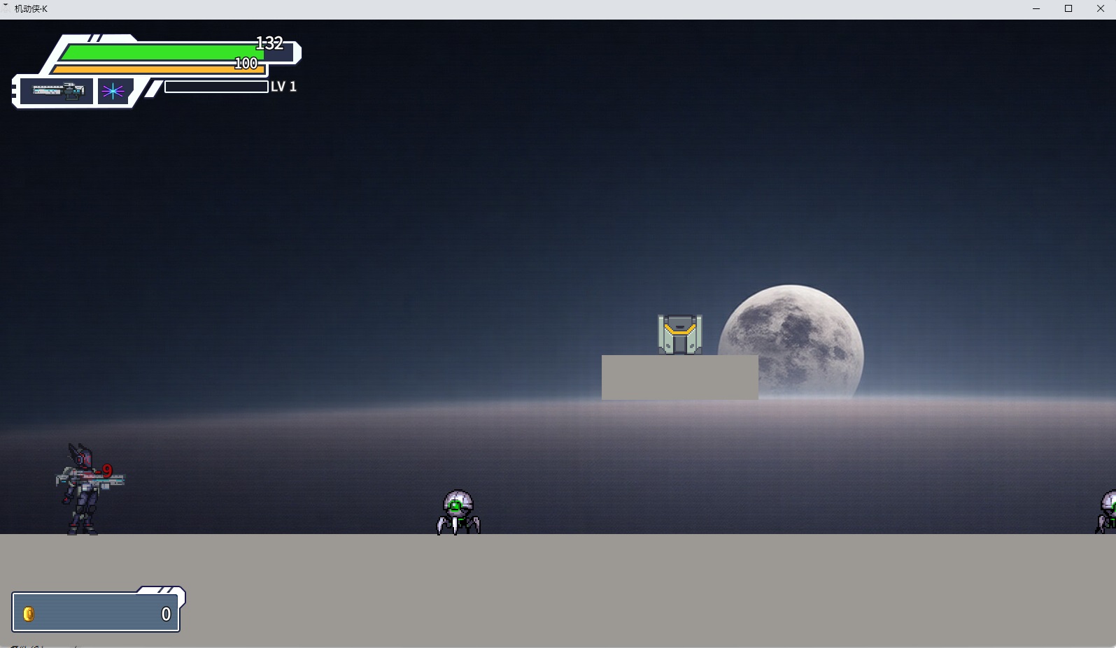Click the gold coin icon
This screenshot has height=648, width=1116.
[29, 614]
